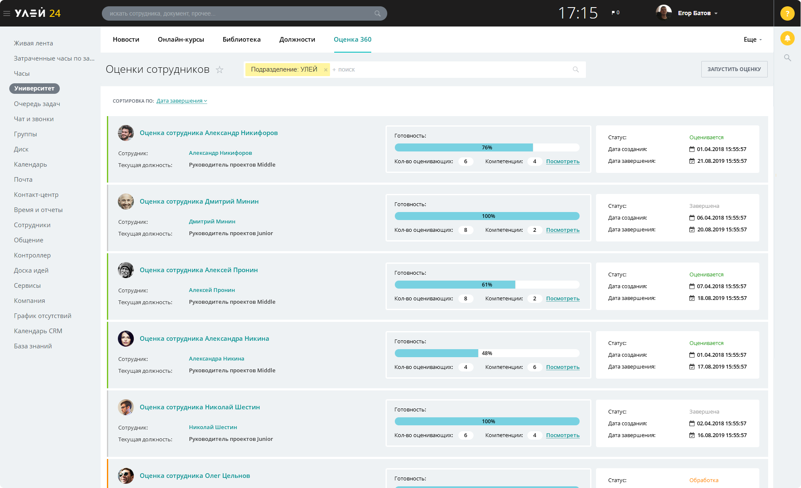
Task: Open Дмитрий Минин avatar photo
Action: [126, 202]
